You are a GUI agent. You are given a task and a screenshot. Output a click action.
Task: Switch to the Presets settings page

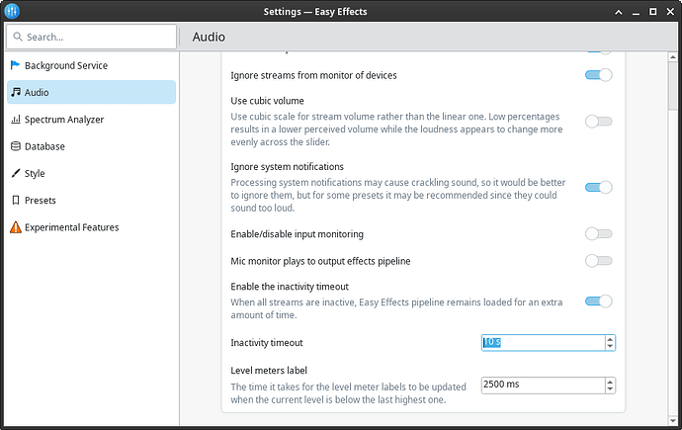pyautogui.click(x=41, y=200)
